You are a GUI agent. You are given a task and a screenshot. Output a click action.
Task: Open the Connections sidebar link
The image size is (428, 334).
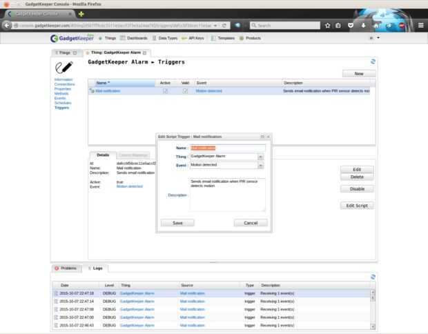pyautogui.click(x=64, y=84)
